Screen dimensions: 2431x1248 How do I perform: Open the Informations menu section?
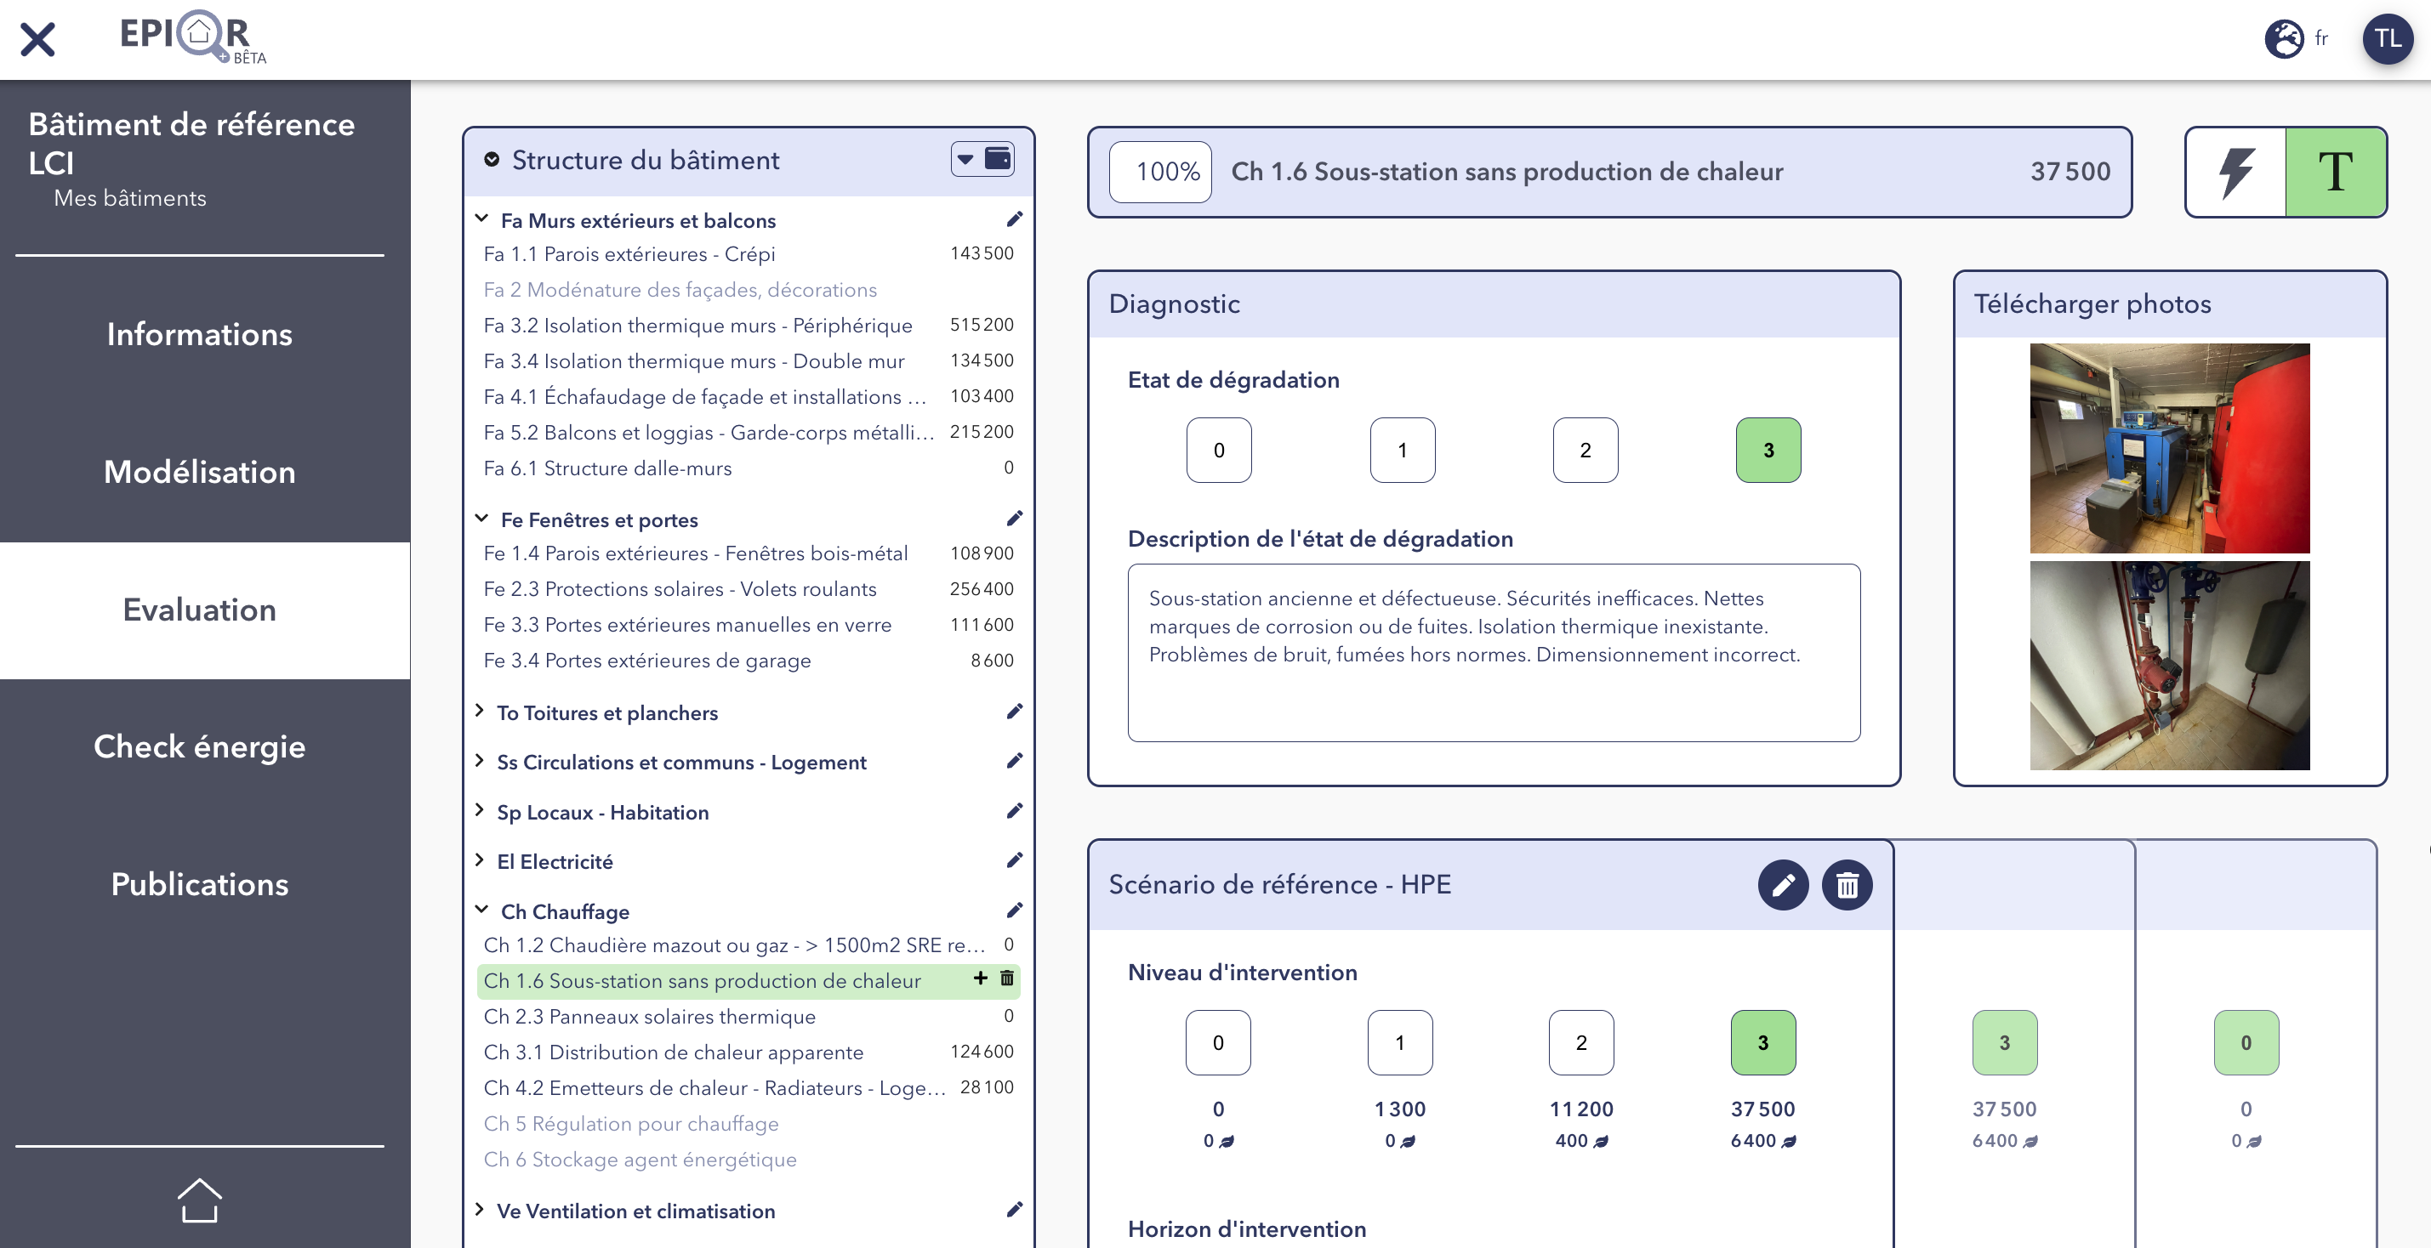coord(199,334)
